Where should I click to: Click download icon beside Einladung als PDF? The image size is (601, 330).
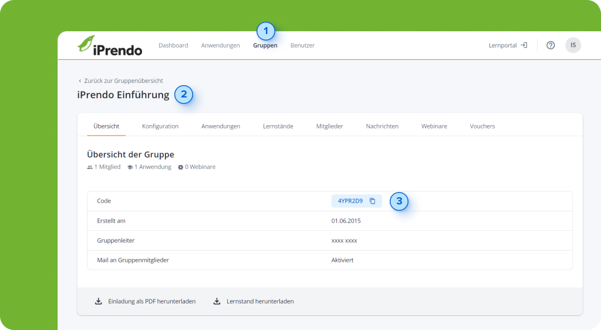tap(99, 301)
